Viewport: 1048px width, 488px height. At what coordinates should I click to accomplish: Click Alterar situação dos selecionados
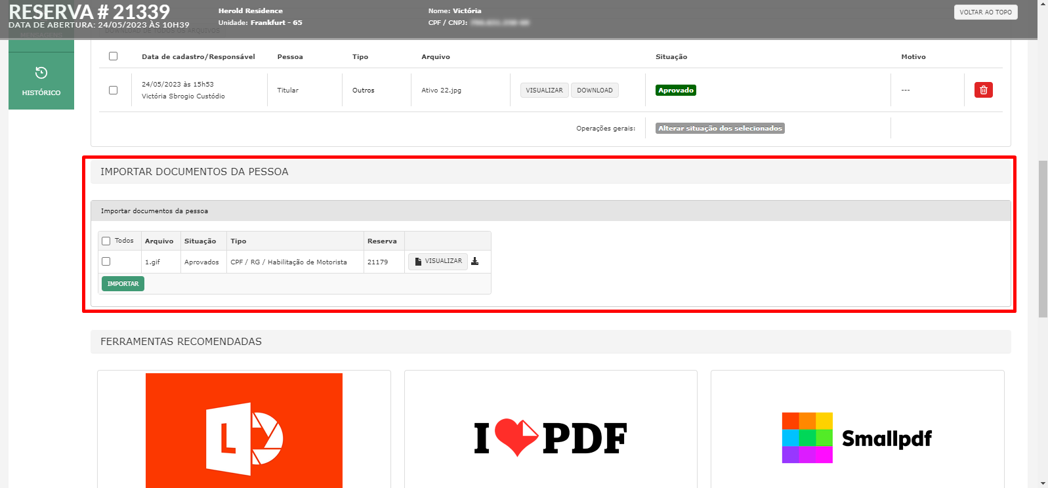[x=720, y=129]
